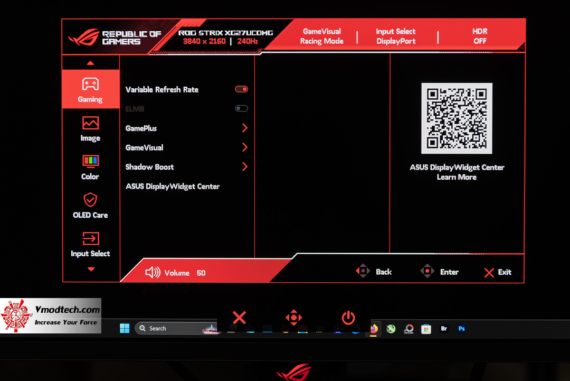Select the Shadow Boost menu label

(149, 167)
